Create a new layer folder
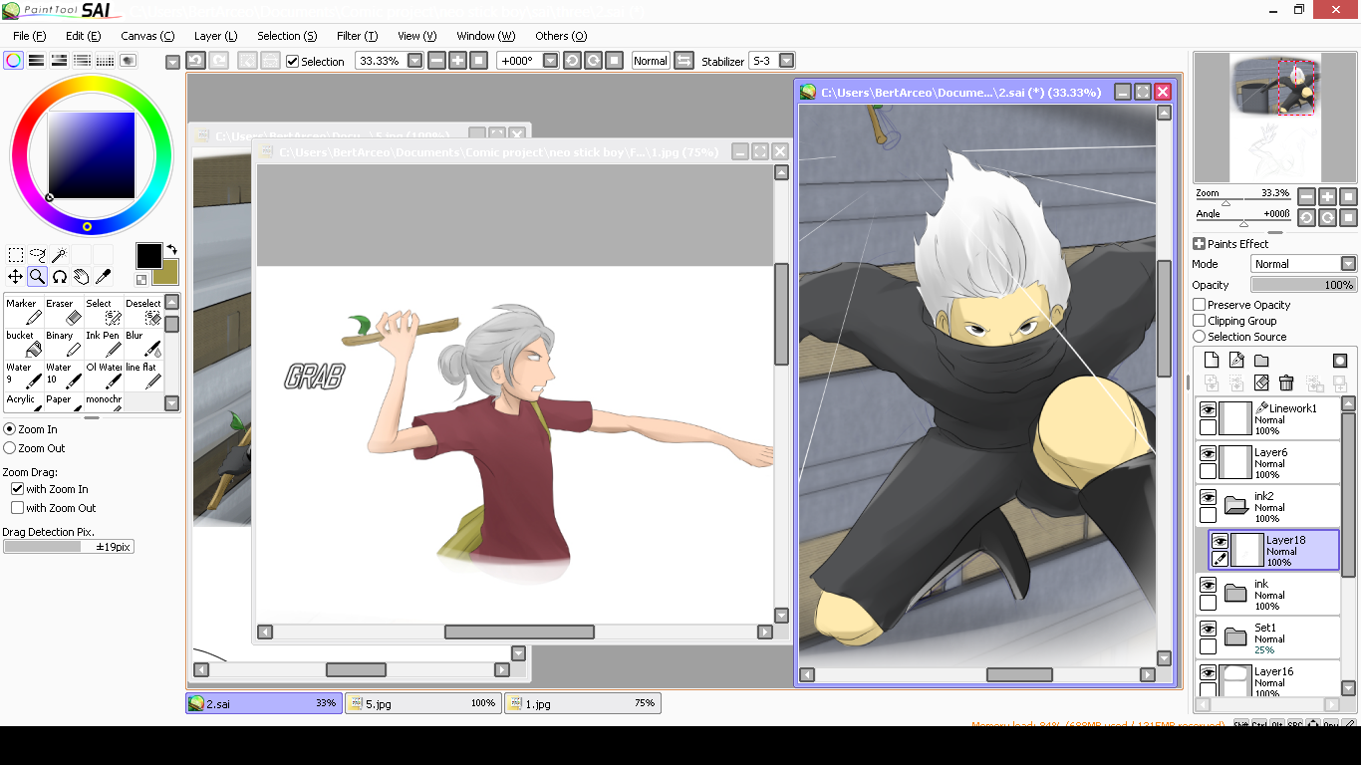 (x=1261, y=361)
